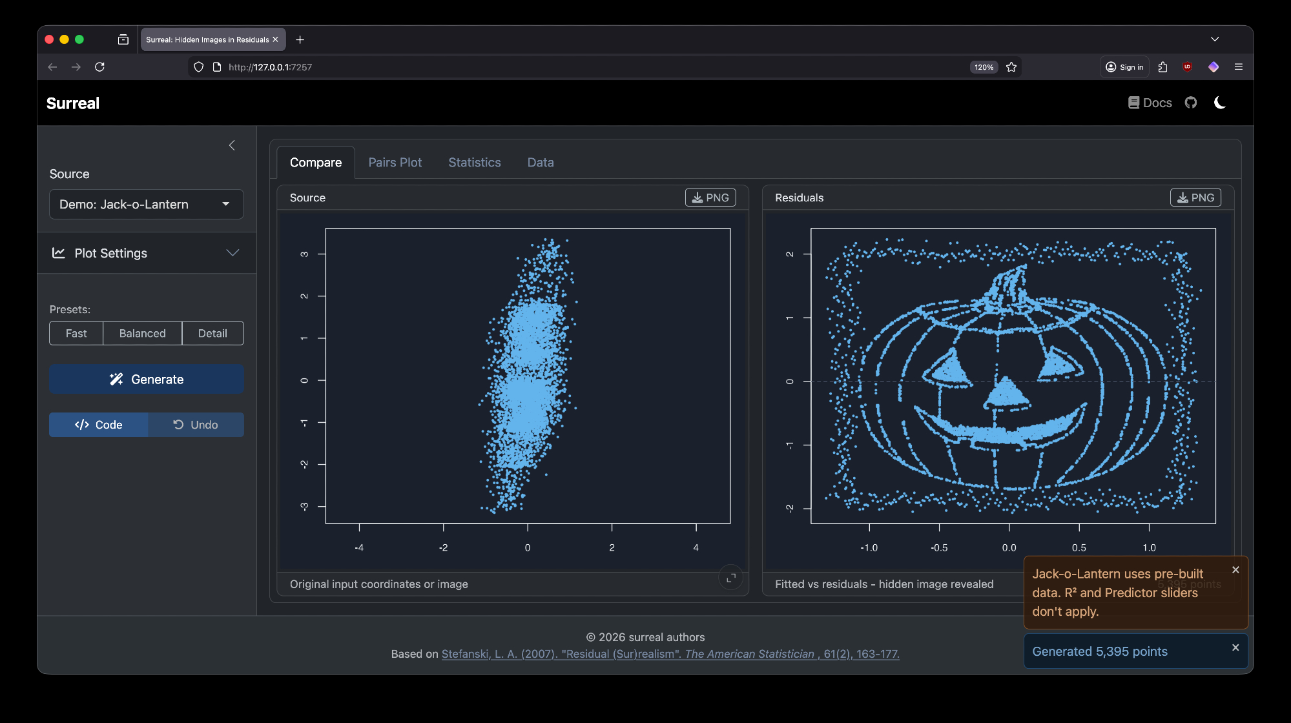Image resolution: width=1291 pixels, height=723 pixels.
Task: Open the GitHub repository icon
Action: (x=1191, y=103)
